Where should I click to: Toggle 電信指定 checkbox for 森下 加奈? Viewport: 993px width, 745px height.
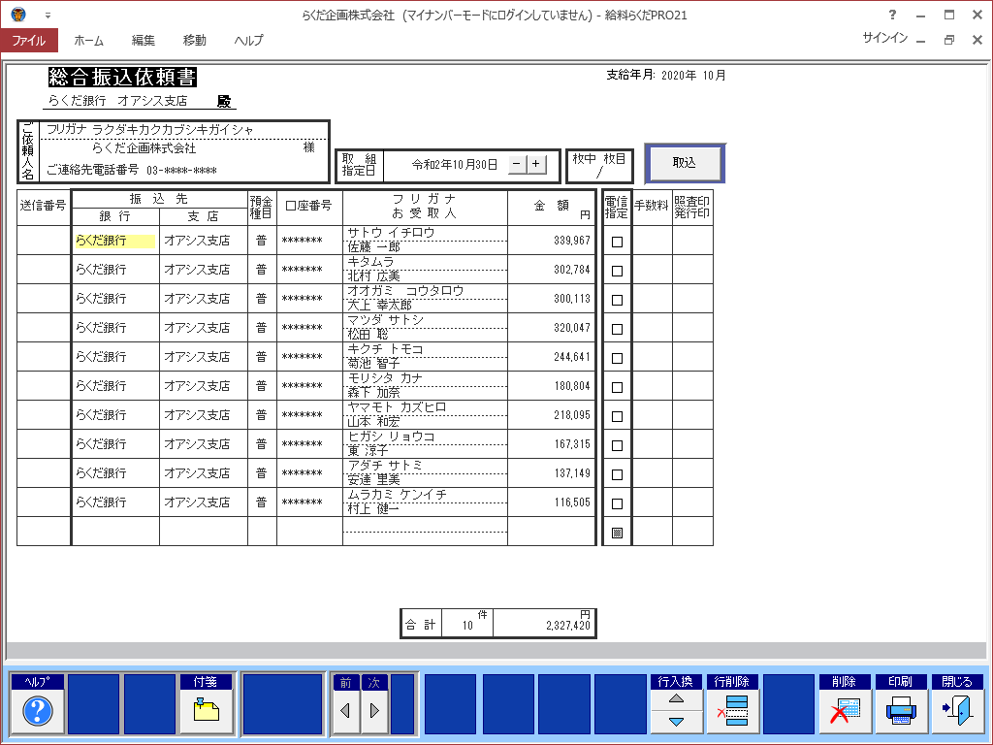(617, 388)
